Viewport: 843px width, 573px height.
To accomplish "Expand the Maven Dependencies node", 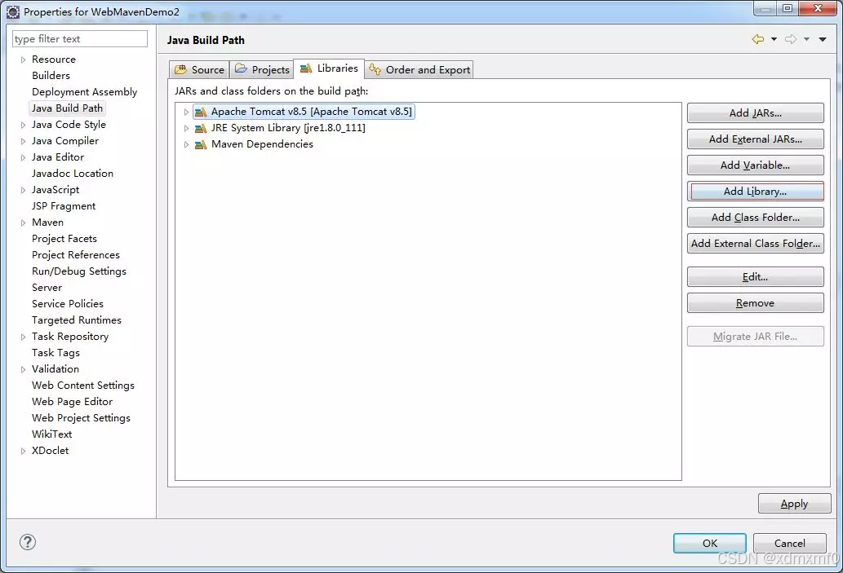I will coord(186,144).
